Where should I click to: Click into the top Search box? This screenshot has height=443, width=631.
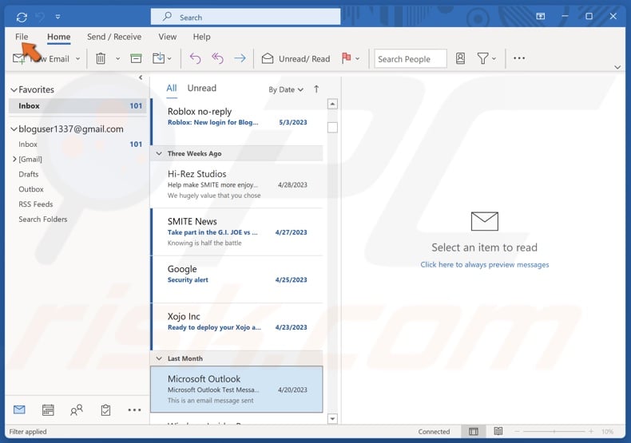[245, 17]
